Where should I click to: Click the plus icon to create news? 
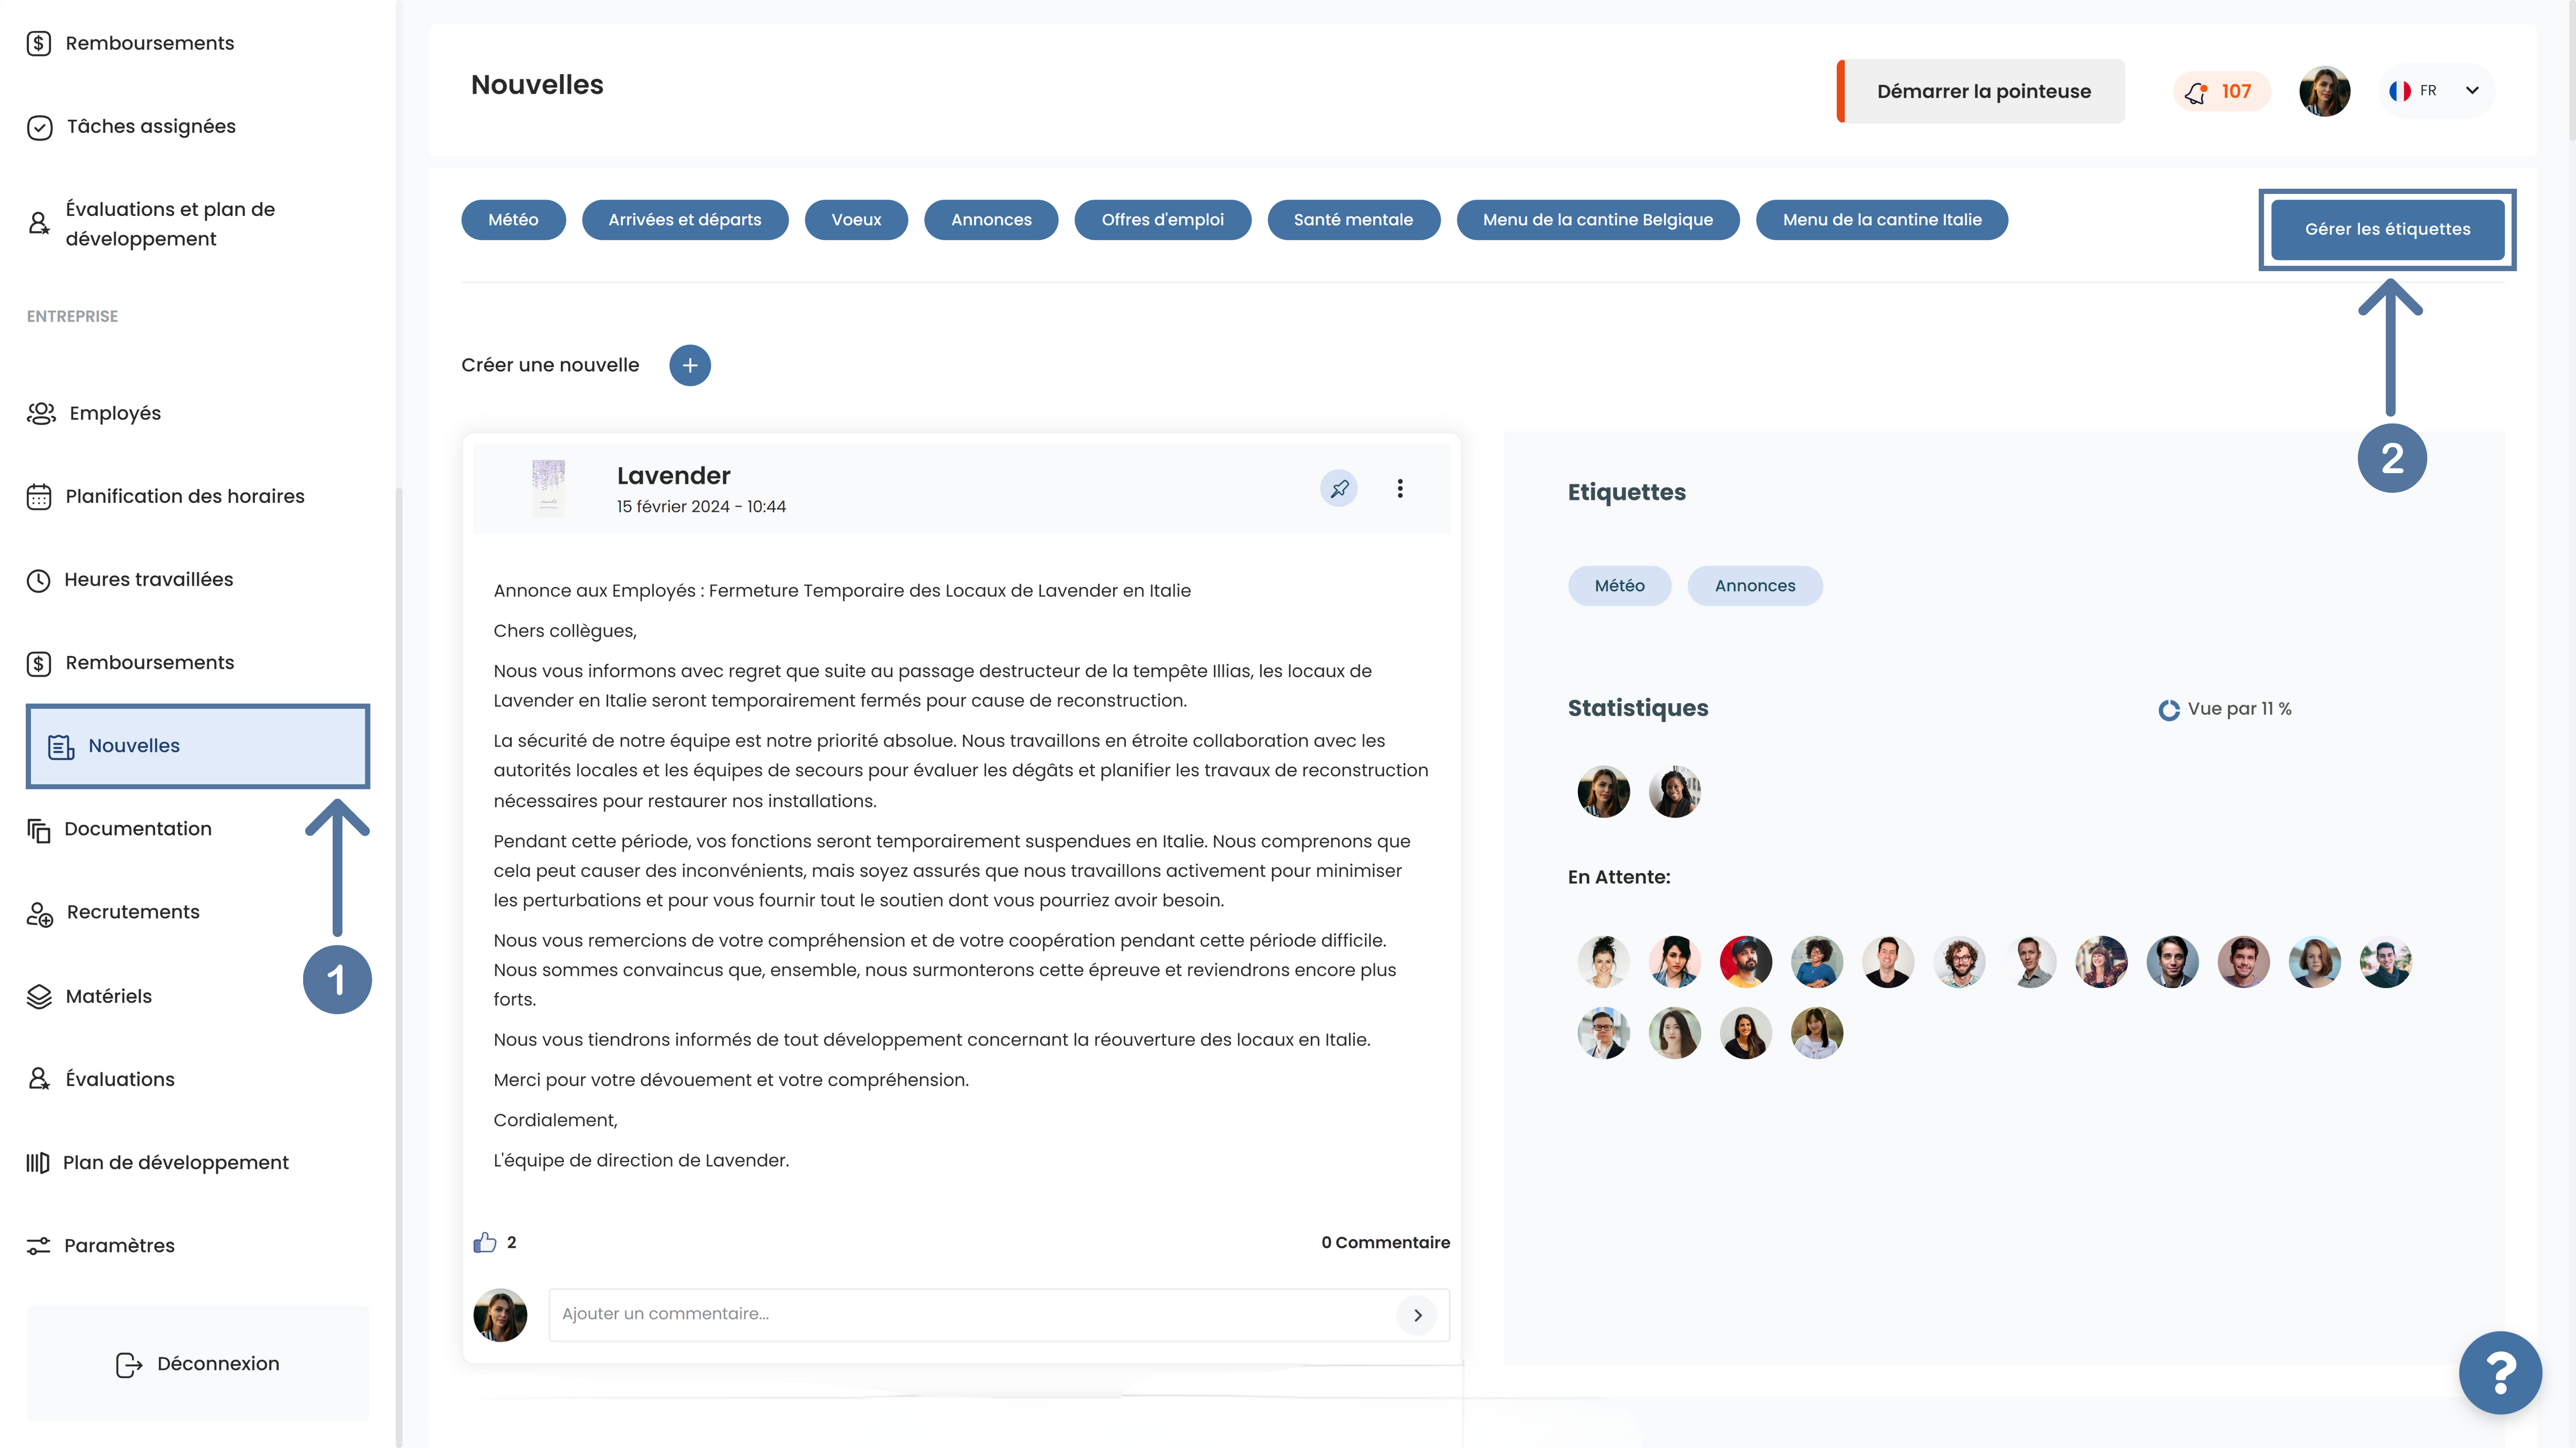point(690,366)
